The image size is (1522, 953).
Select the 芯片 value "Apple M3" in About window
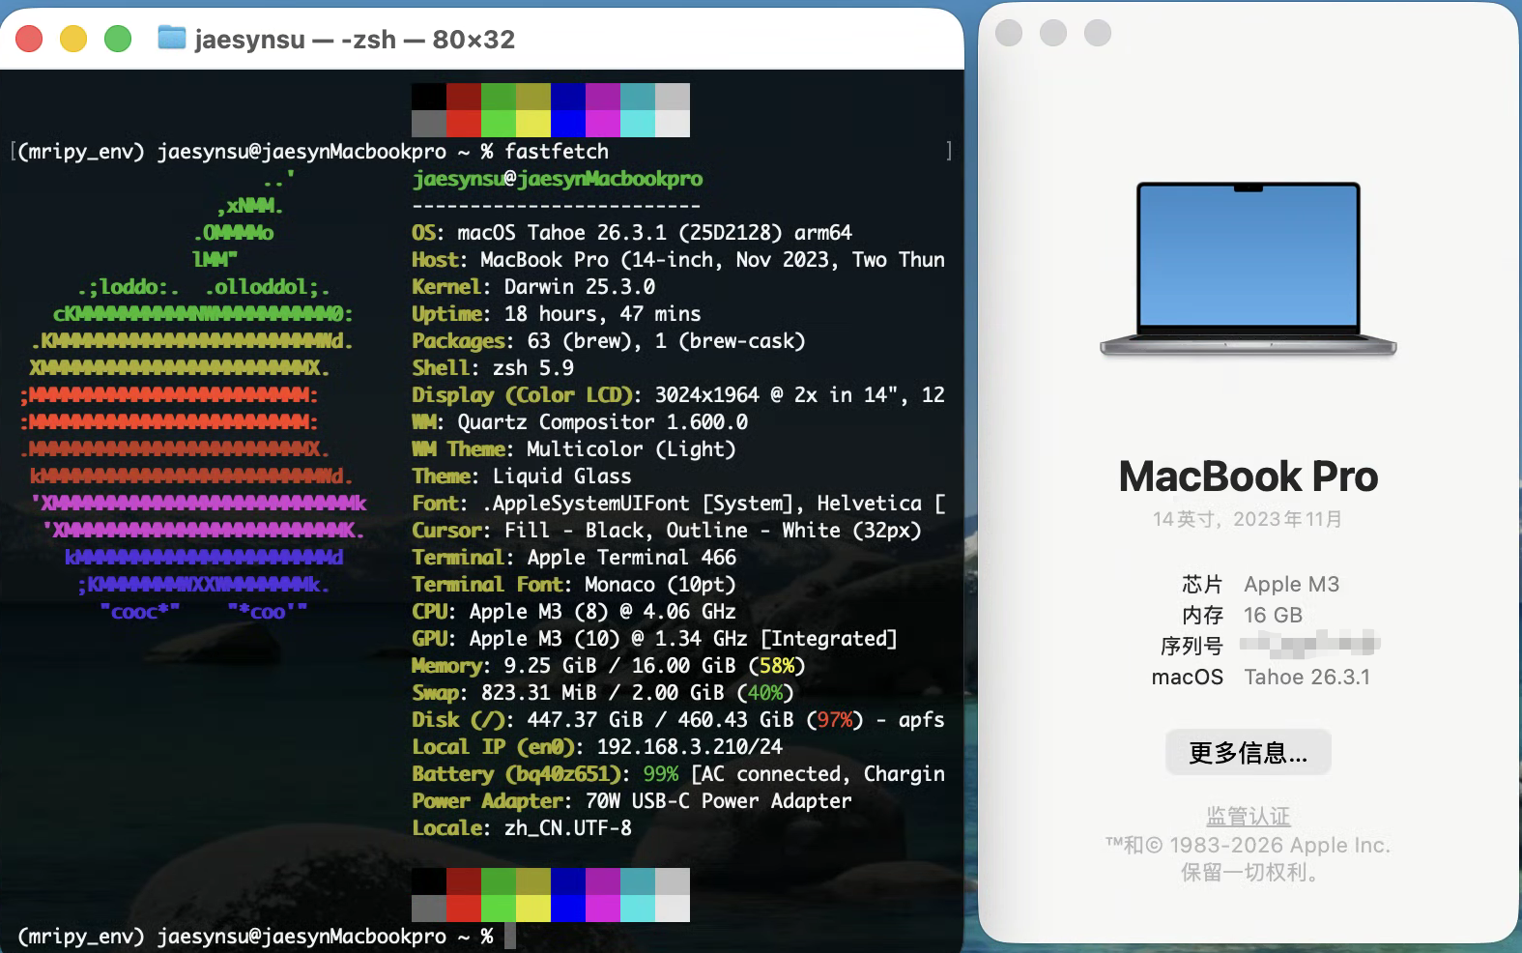[1291, 585]
